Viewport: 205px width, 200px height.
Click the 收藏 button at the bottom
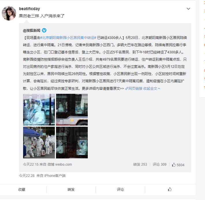(22, 189)
